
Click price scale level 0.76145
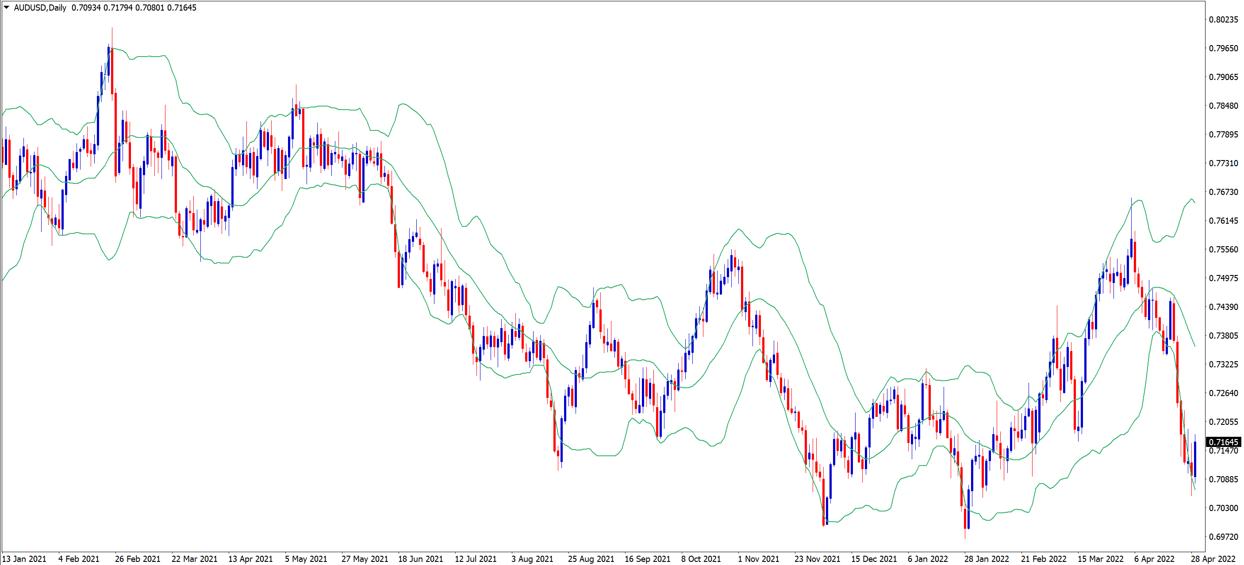point(1223,221)
